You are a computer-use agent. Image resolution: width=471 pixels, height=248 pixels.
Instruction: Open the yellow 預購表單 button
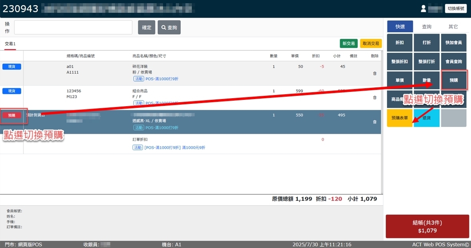coord(400,118)
